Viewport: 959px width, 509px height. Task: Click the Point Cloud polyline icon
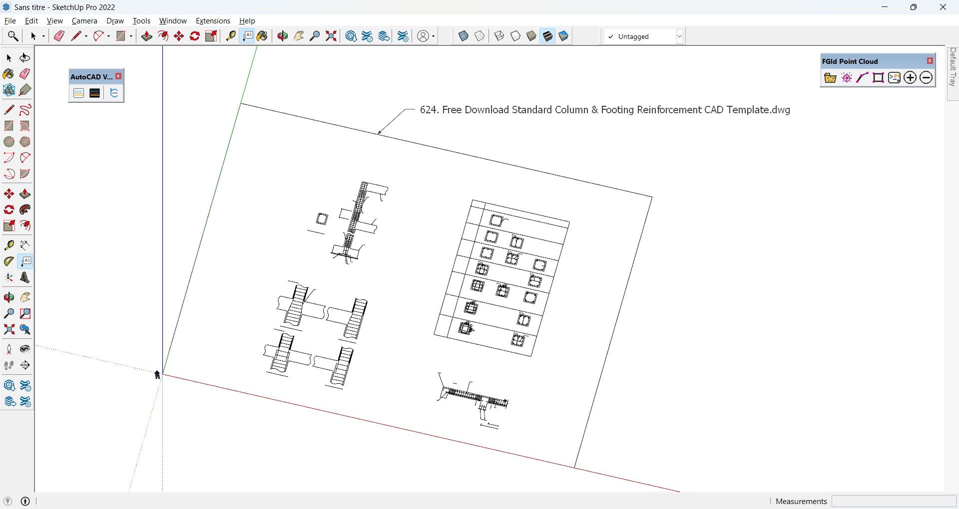pos(863,78)
